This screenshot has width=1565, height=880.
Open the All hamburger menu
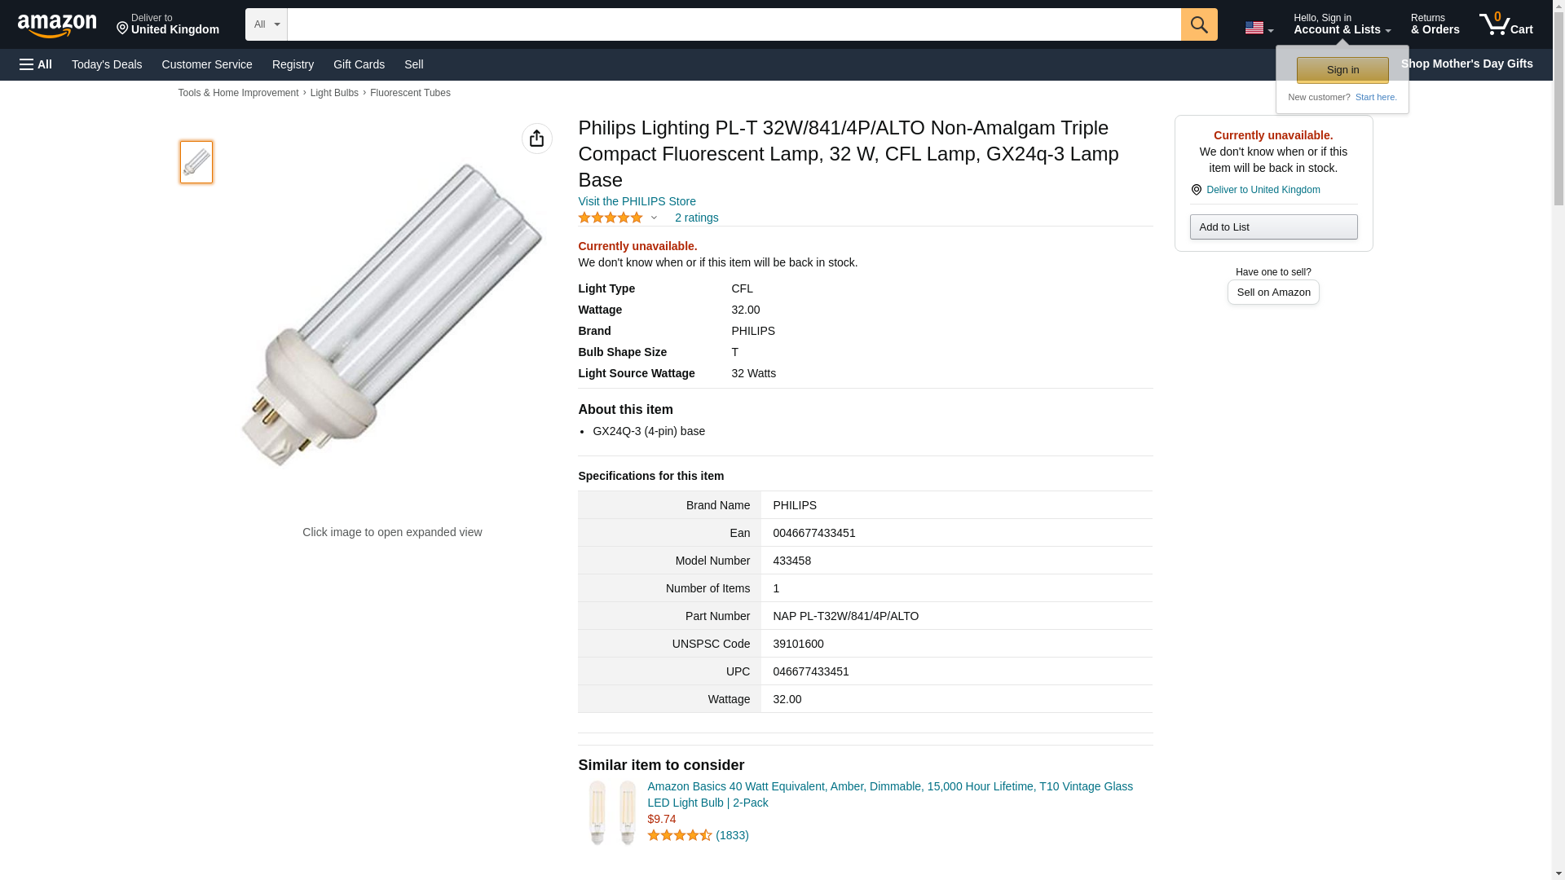(36, 64)
